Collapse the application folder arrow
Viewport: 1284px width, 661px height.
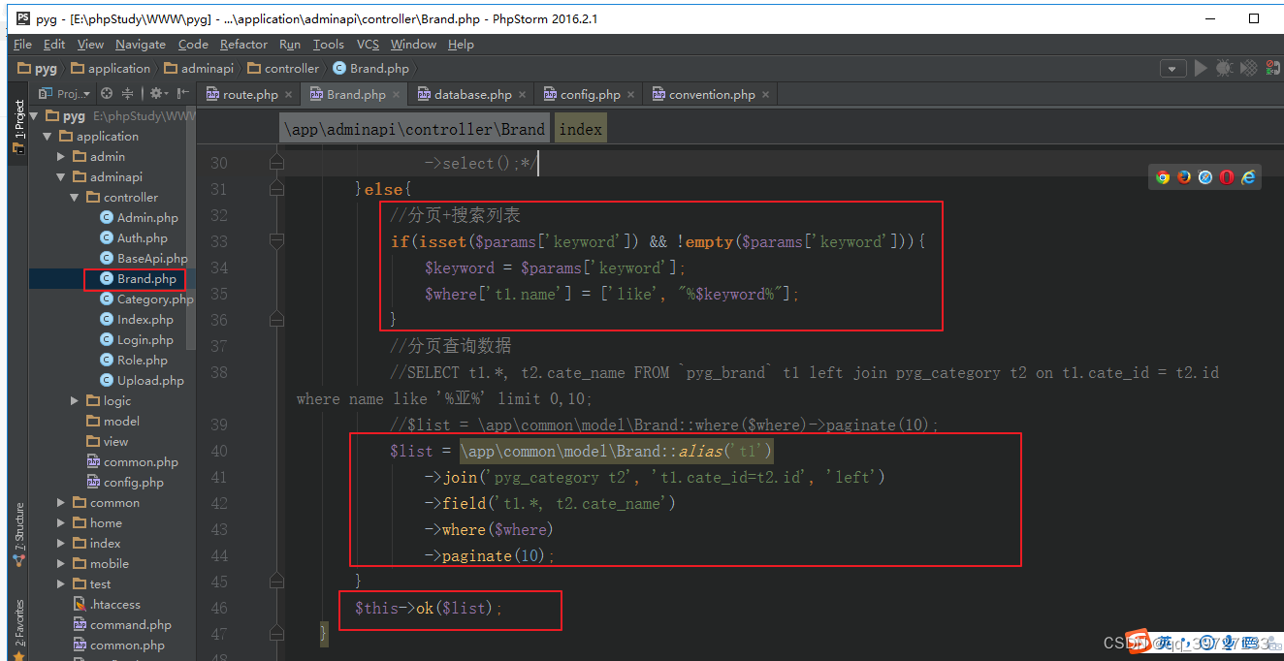48,136
